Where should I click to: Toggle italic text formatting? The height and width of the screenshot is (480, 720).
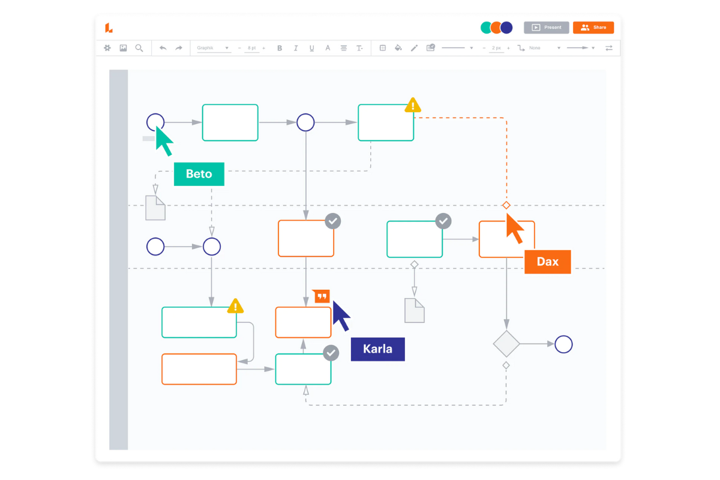coord(296,48)
